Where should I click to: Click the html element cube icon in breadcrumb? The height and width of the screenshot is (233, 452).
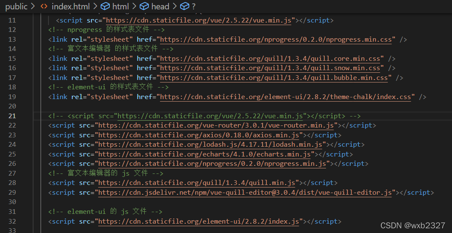click(105, 6)
